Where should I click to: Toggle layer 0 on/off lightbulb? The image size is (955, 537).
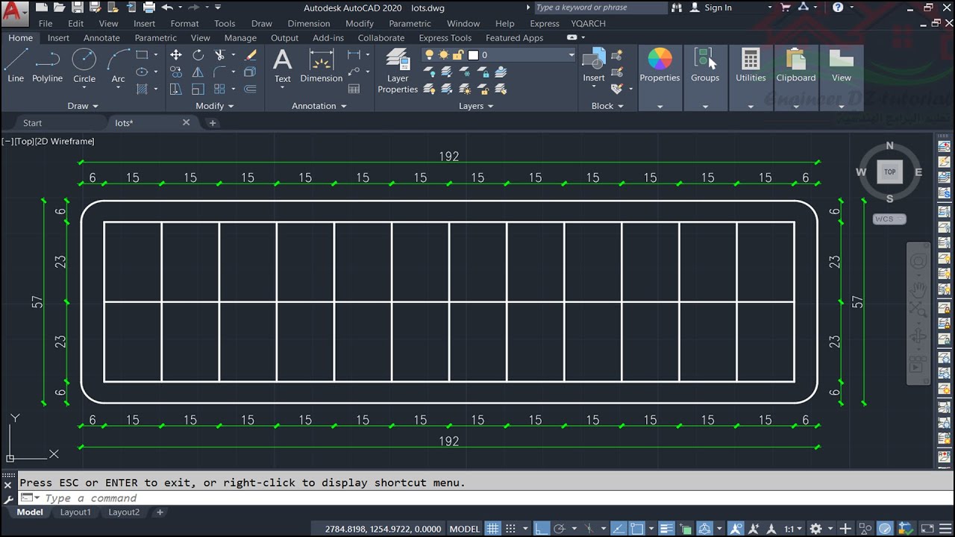pyautogui.click(x=429, y=55)
